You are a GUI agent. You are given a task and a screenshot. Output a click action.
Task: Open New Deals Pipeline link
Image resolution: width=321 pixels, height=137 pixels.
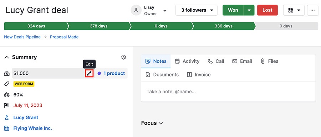click(22, 37)
